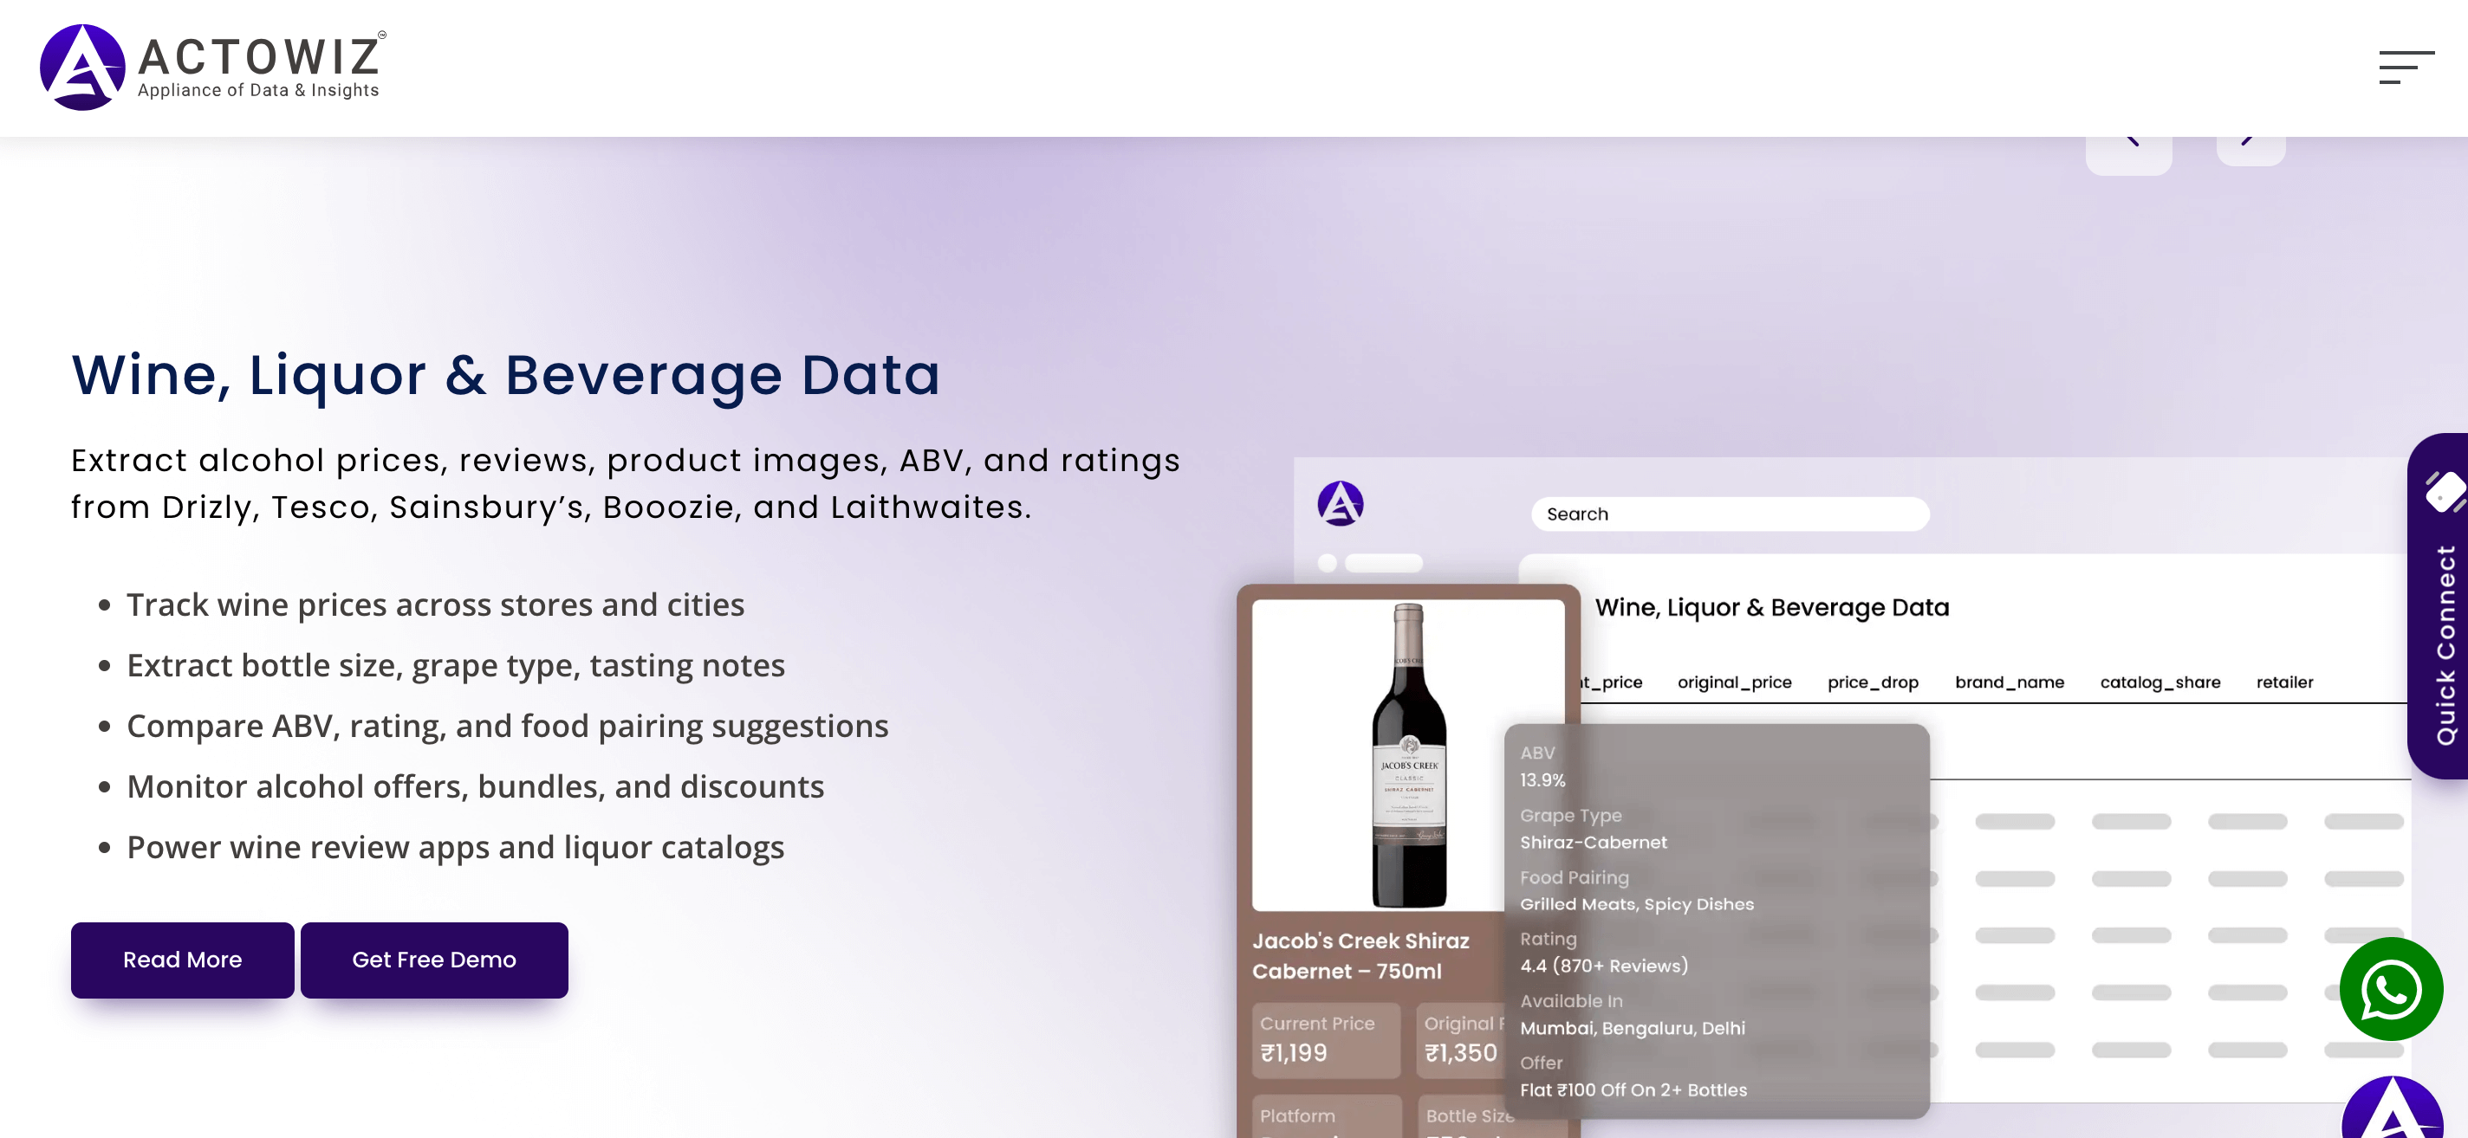Open the hamburger navigation menu
This screenshot has height=1138, width=2468.
[x=2405, y=67]
